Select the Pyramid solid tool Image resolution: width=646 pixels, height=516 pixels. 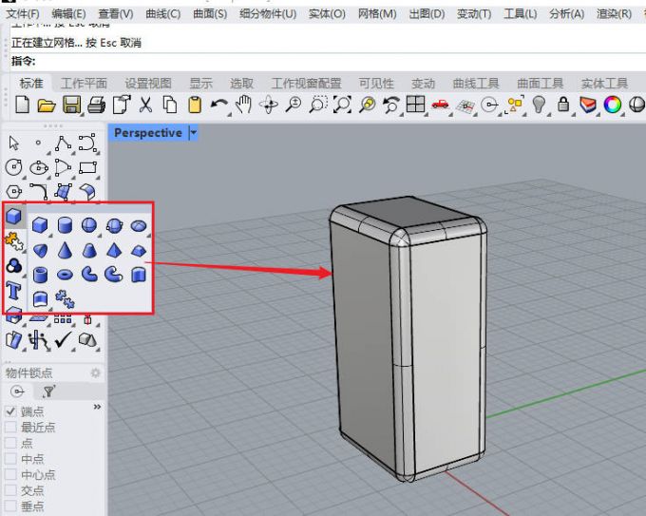[x=114, y=250]
